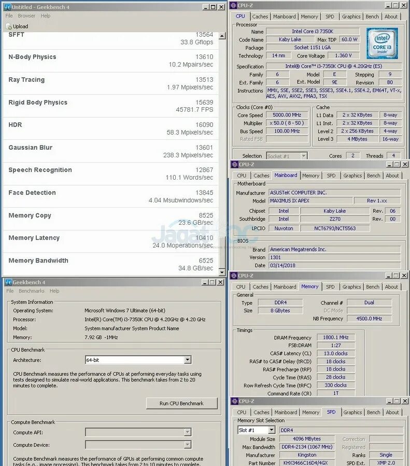Viewport: 410px width, 466px height.
Task: Click the Ray Tracing result row
Action: [x=111, y=83]
